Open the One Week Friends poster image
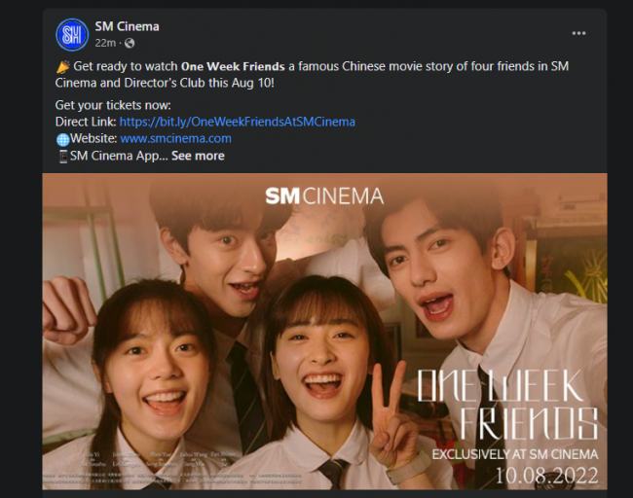The height and width of the screenshot is (498, 633). click(x=324, y=332)
